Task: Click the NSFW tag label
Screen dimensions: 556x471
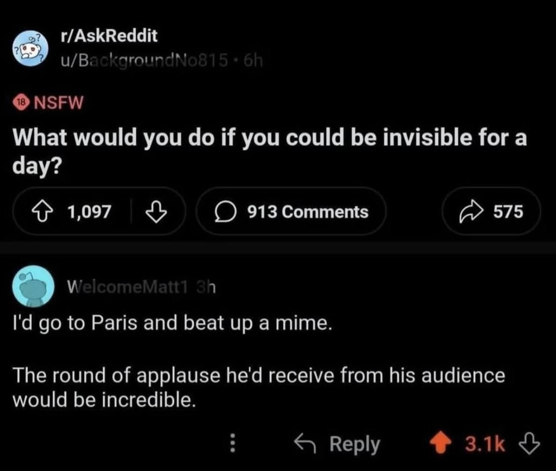Action: pos(59,103)
